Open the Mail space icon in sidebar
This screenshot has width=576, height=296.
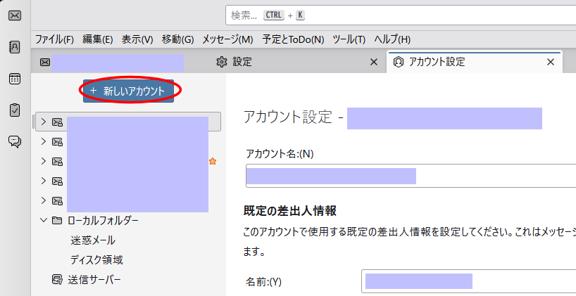click(x=14, y=15)
